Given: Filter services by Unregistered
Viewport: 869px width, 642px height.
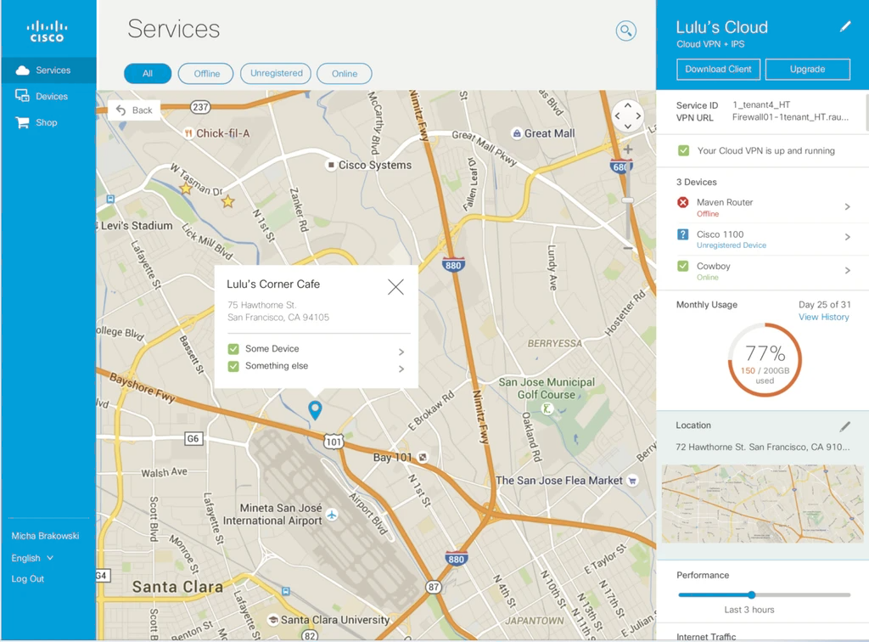Looking at the screenshot, I should click(x=276, y=73).
